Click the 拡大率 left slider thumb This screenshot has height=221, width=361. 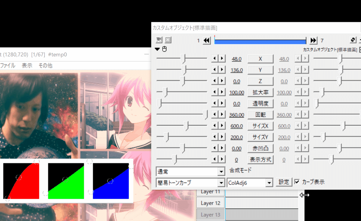point(165,92)
